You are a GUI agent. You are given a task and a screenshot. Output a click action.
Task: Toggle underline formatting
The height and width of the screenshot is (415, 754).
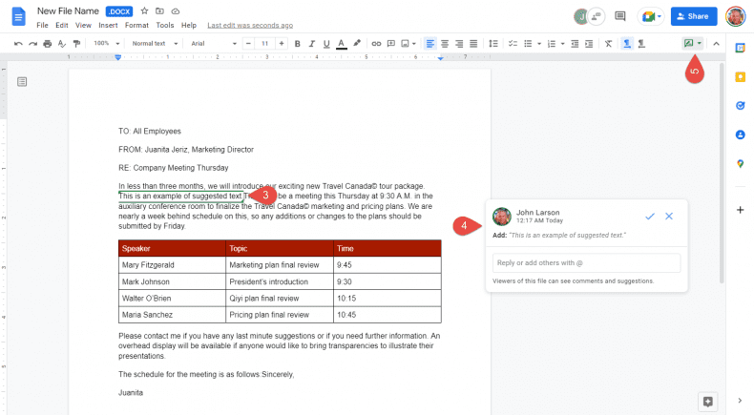(x=326, y=44)
